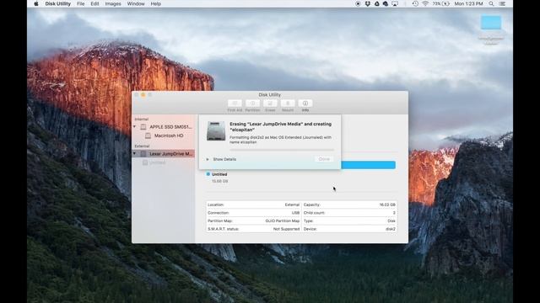Open the Wi-Fi status menu
Viewport: 540px width, 303px height.
[x=425, y=3]
